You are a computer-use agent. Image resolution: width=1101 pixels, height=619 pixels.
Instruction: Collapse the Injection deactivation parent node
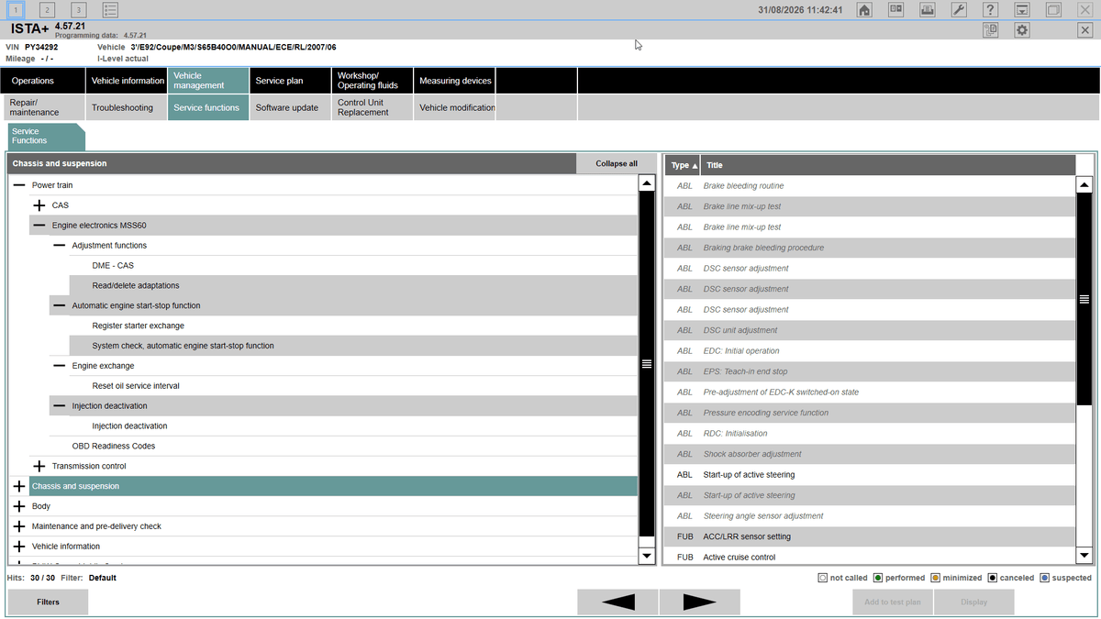coord(60,406)
